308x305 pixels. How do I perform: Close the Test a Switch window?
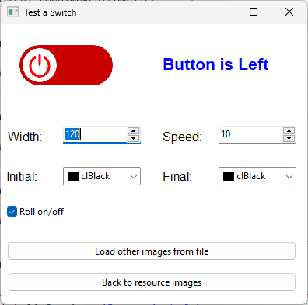coord(289,12)
